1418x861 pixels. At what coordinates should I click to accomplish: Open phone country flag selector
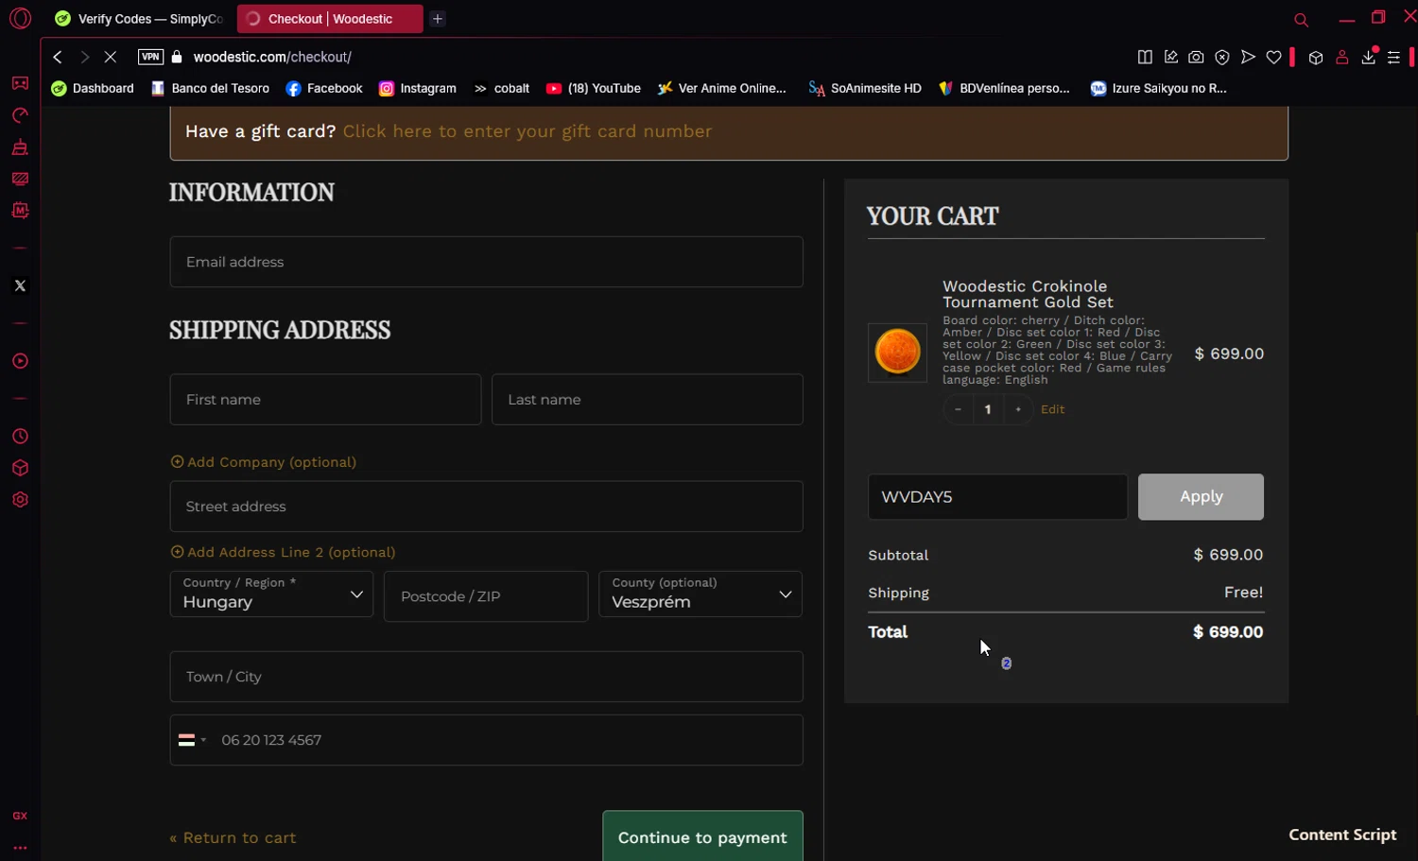coord(192,740)
